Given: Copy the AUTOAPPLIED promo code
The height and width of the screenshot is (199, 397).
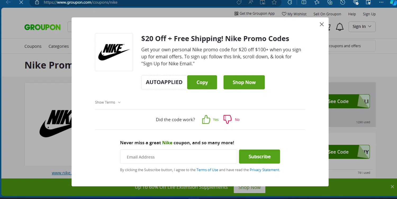Looking at the screenshot, I should pos(202,82).
